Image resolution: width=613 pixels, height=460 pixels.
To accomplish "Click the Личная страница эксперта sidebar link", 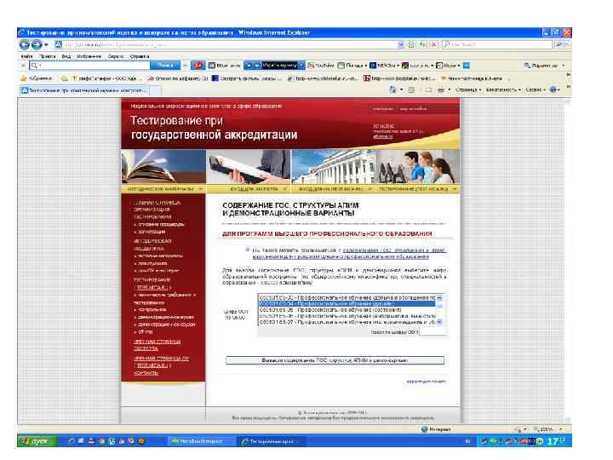I will point(158,345).
